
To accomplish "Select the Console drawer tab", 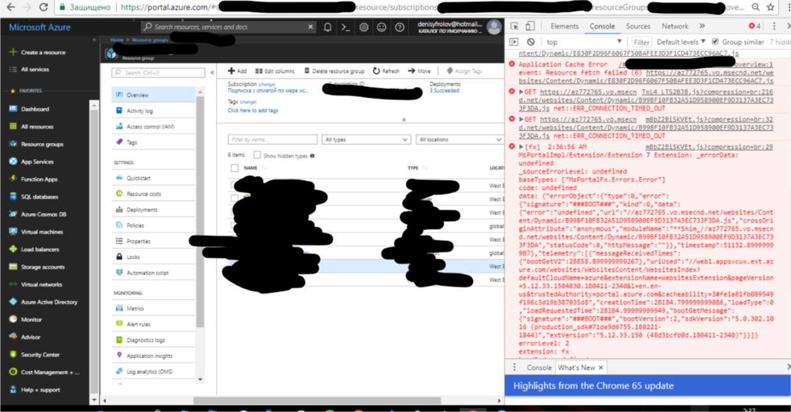I will tap(539, 368).
